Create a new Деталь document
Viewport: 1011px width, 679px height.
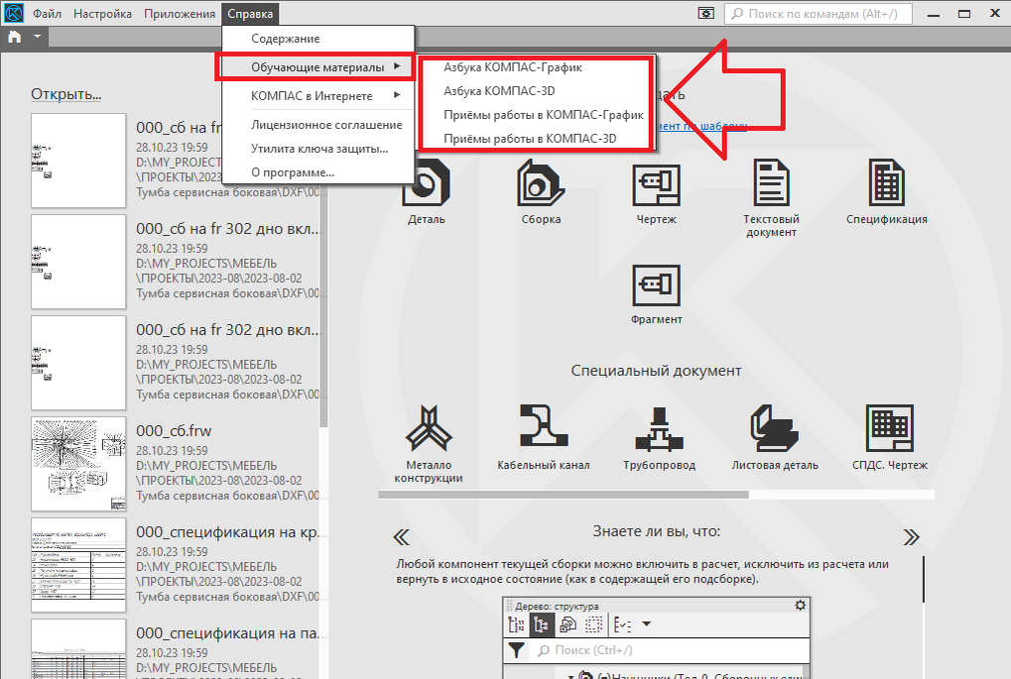pyautogui.click(x=427, y=192)
